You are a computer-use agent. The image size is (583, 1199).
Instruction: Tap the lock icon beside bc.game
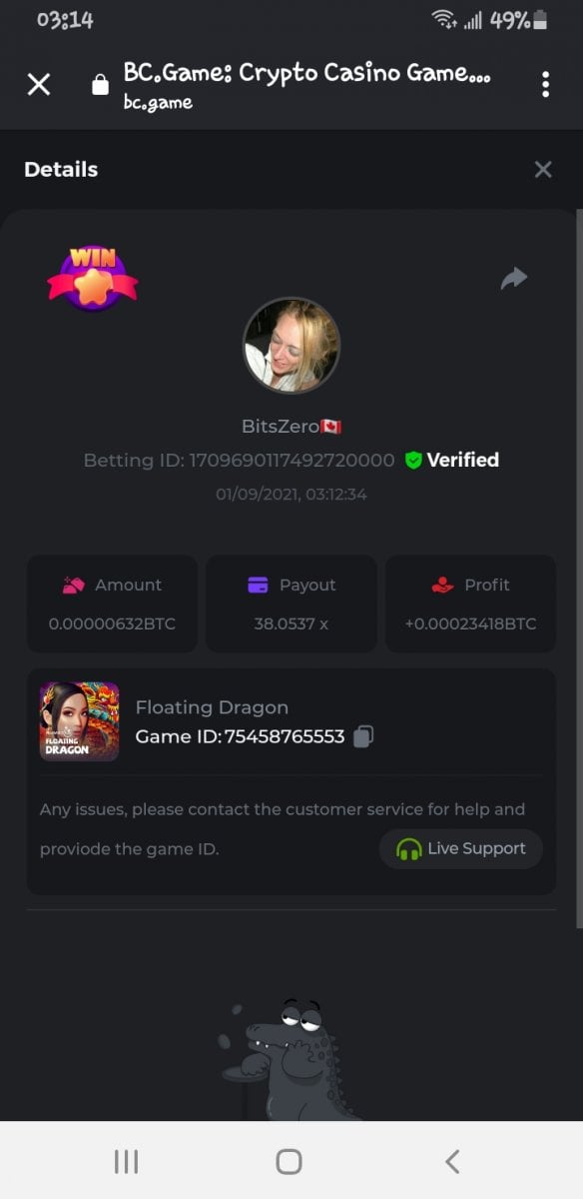click(100, 85)
